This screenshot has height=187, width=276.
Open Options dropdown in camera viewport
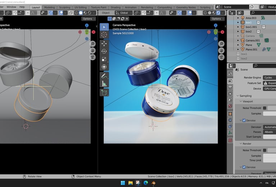pos(217,19)
